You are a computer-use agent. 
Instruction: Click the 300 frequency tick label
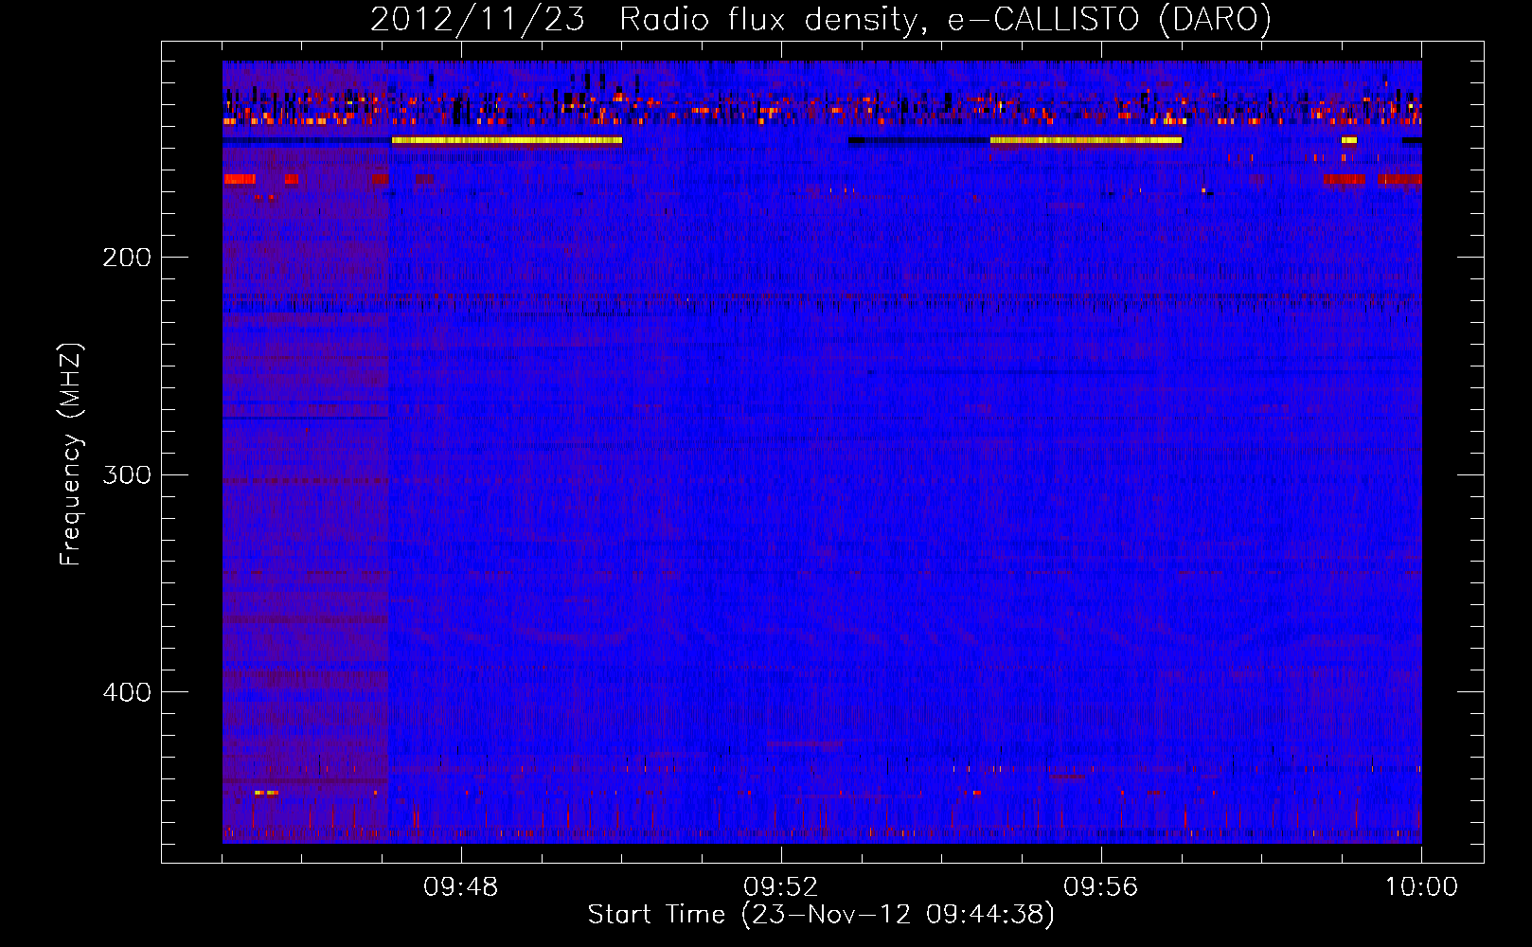click(127, 474)
